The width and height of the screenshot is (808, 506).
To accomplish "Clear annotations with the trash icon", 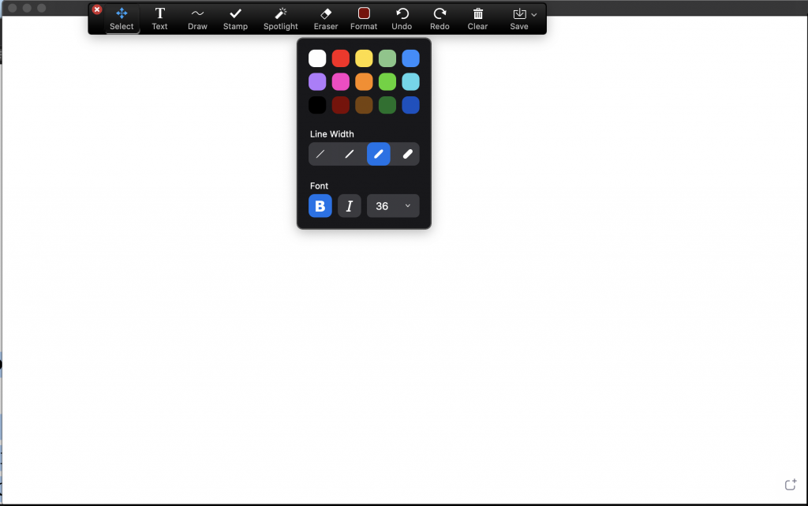I will coord(477,18).
